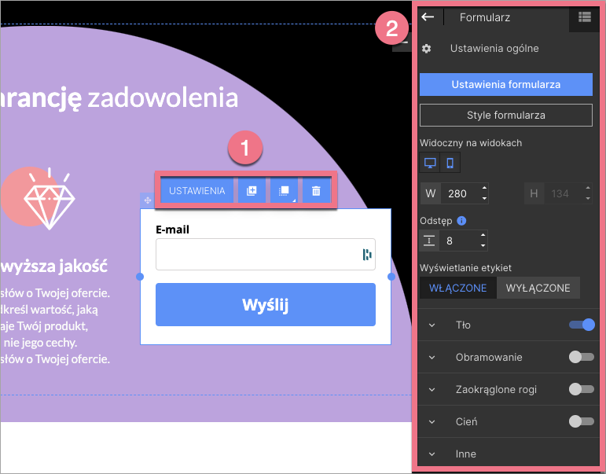Click the duplicate form icon in toolbar
This screenshot has height=474, width=606.
click(252, 191)
